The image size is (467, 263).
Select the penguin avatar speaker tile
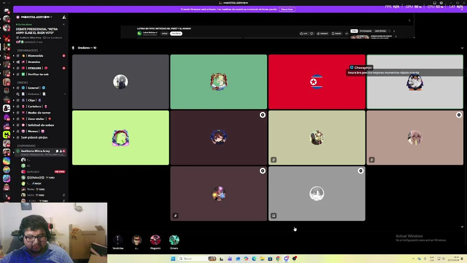[x=415, y=82]
